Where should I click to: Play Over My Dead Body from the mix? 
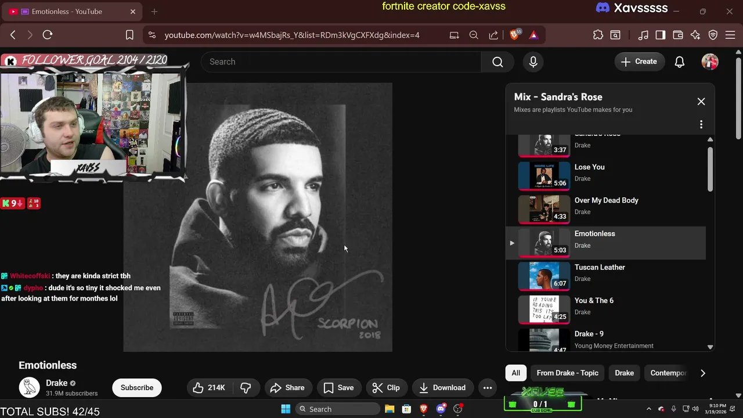coord(607,209)
